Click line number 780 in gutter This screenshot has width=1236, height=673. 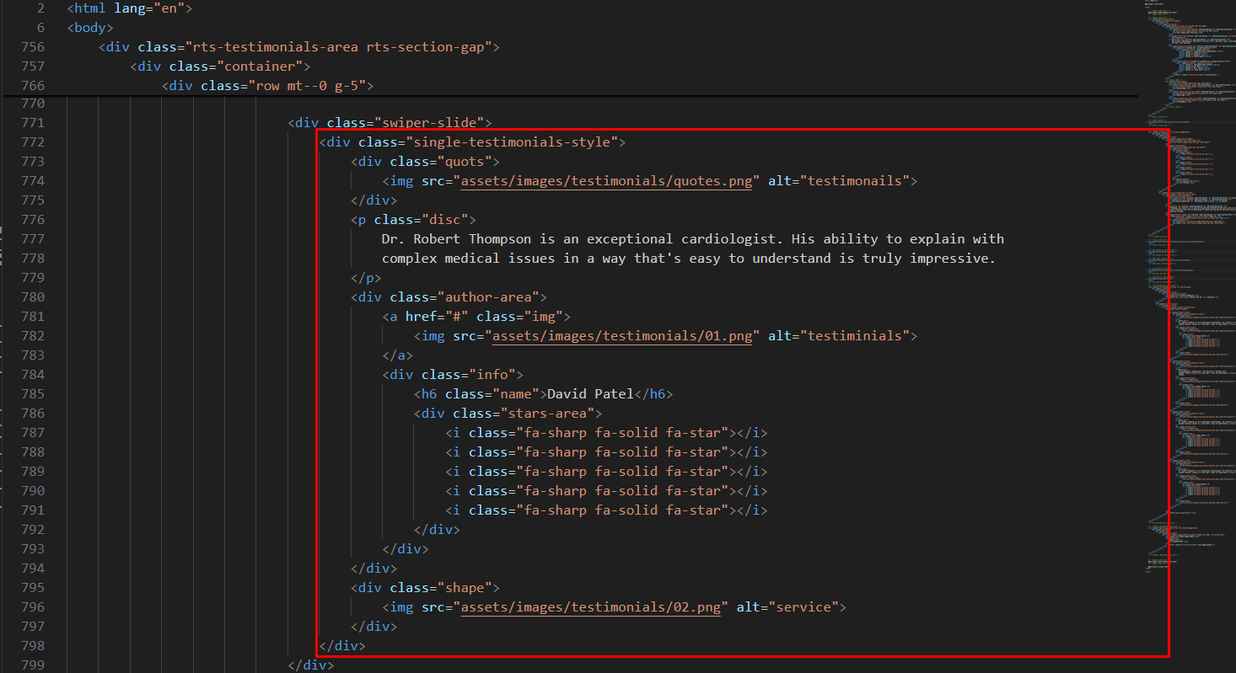(32, 297)
